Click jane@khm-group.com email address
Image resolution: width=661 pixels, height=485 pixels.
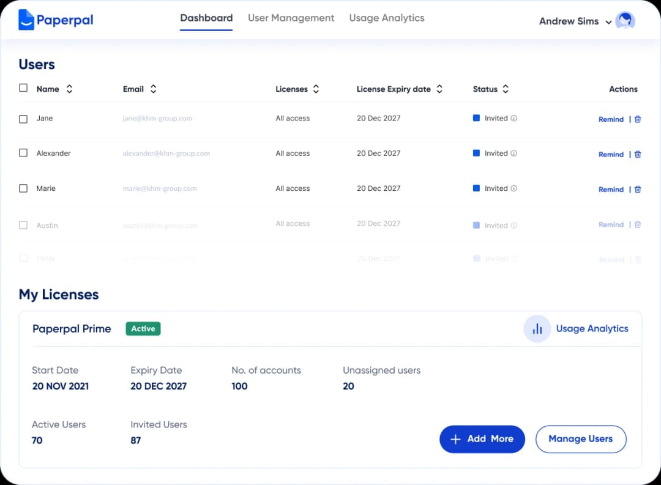(157, 119)
